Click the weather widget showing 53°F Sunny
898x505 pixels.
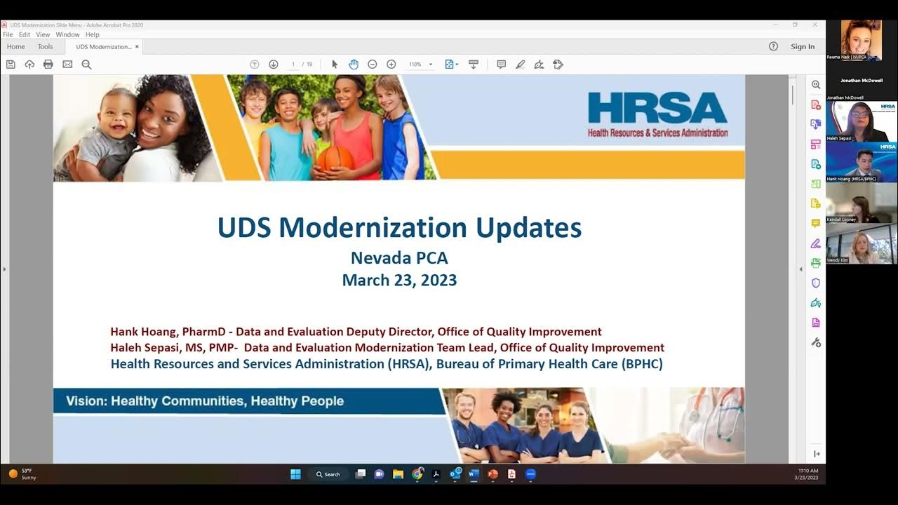(22, 474)
